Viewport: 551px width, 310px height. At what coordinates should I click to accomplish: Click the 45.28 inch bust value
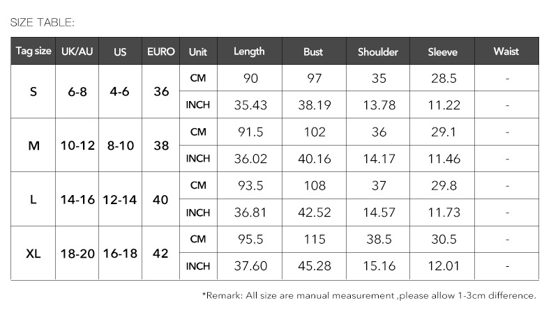[x=314, y=266]
